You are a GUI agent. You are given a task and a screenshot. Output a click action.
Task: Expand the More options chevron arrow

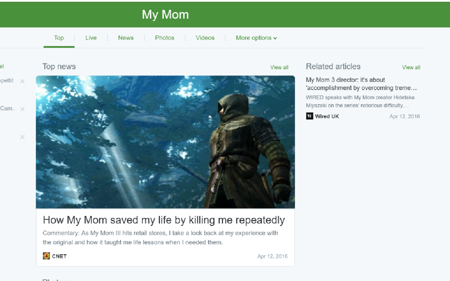point(275,38)
